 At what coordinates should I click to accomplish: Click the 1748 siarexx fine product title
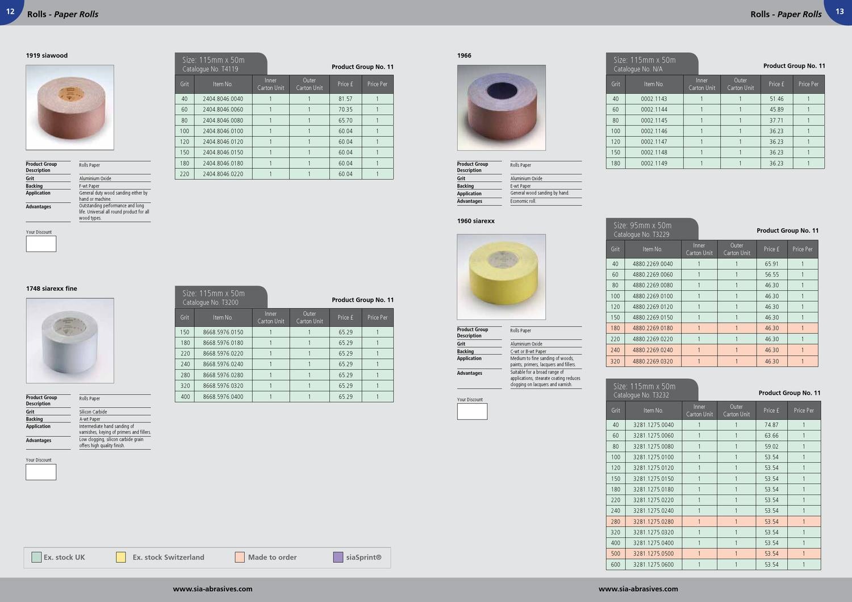point(51,289)
